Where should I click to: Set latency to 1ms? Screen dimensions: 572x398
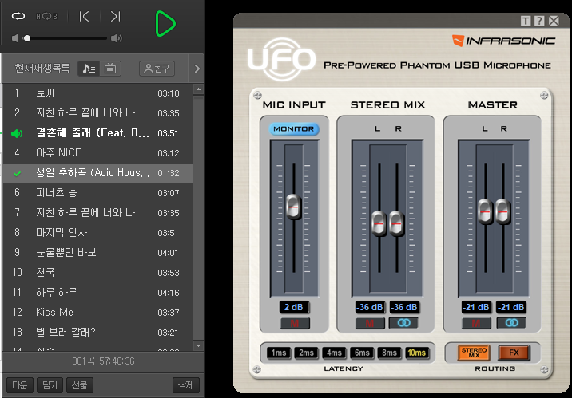pyautogui.click(x=279, y=353)
